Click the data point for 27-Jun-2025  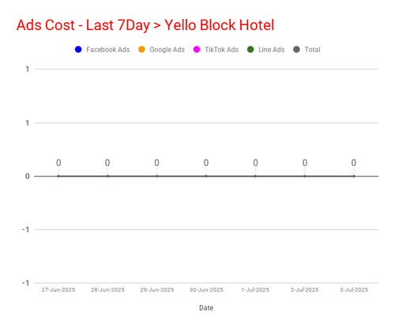58,176
